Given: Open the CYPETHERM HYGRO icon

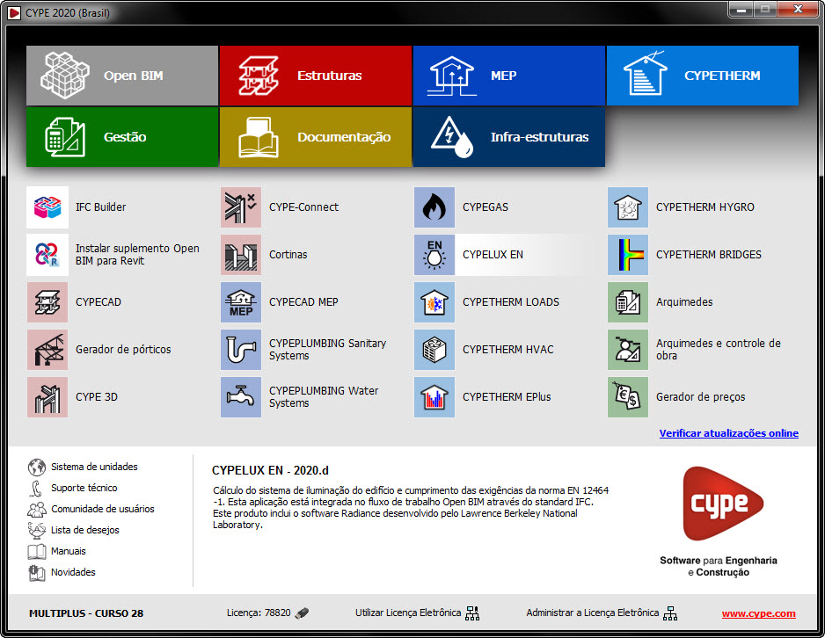Looking at the screenshot, I should tap(628, 207).
